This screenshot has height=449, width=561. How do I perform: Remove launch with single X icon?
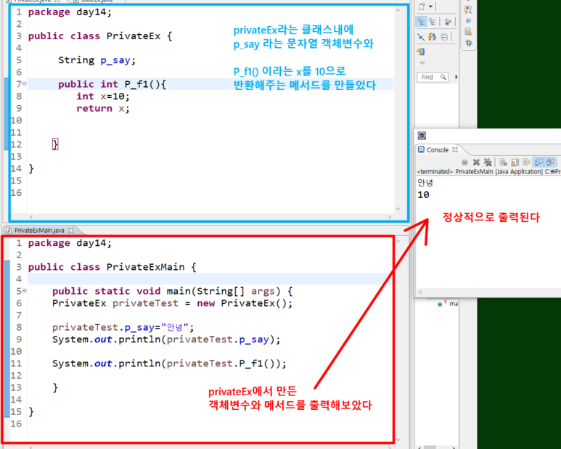pos(476,162)
